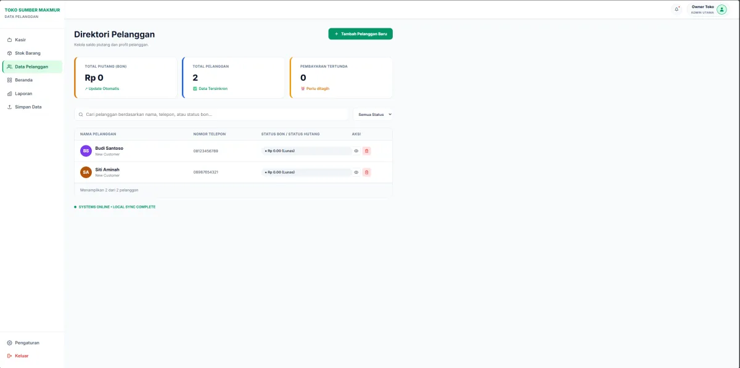Click the Aksi column header
The width and height of the screenshot is (740, 368).
coord(356,134)
